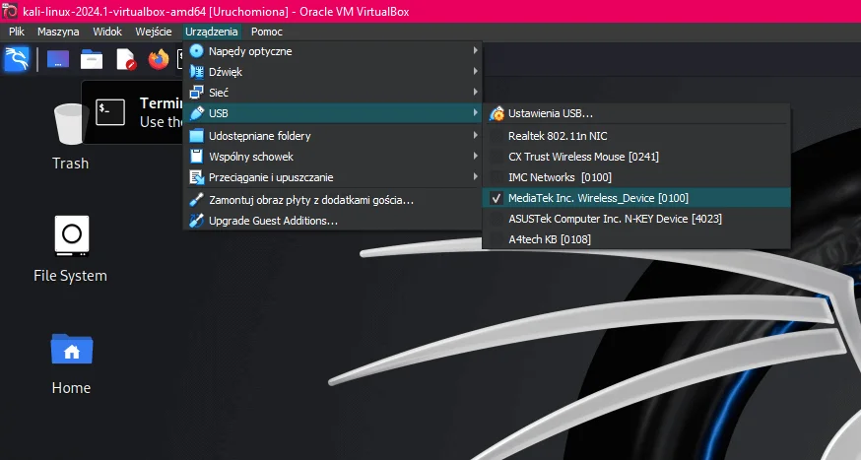
Task: Open the Trash desktop icon
Action: click(70, 124)
